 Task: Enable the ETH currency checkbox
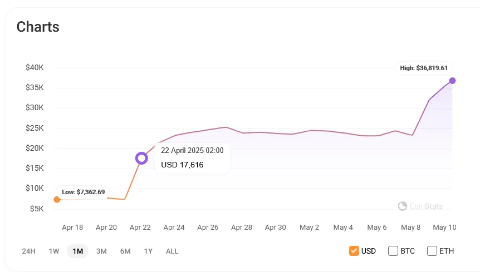pos(432,251)
